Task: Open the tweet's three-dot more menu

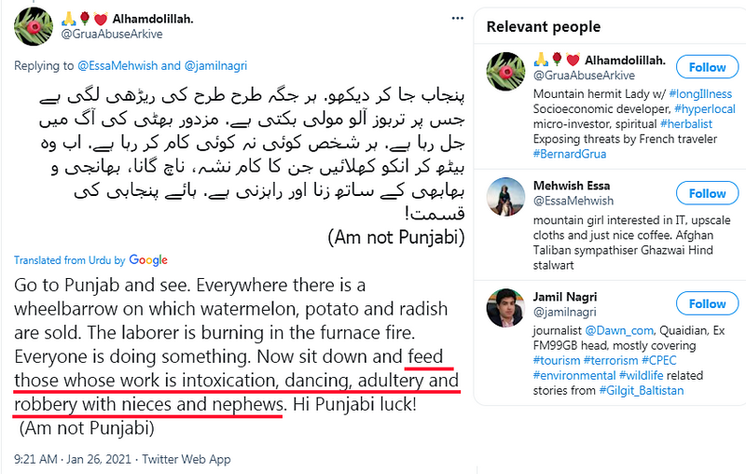Action: [456, 17]
